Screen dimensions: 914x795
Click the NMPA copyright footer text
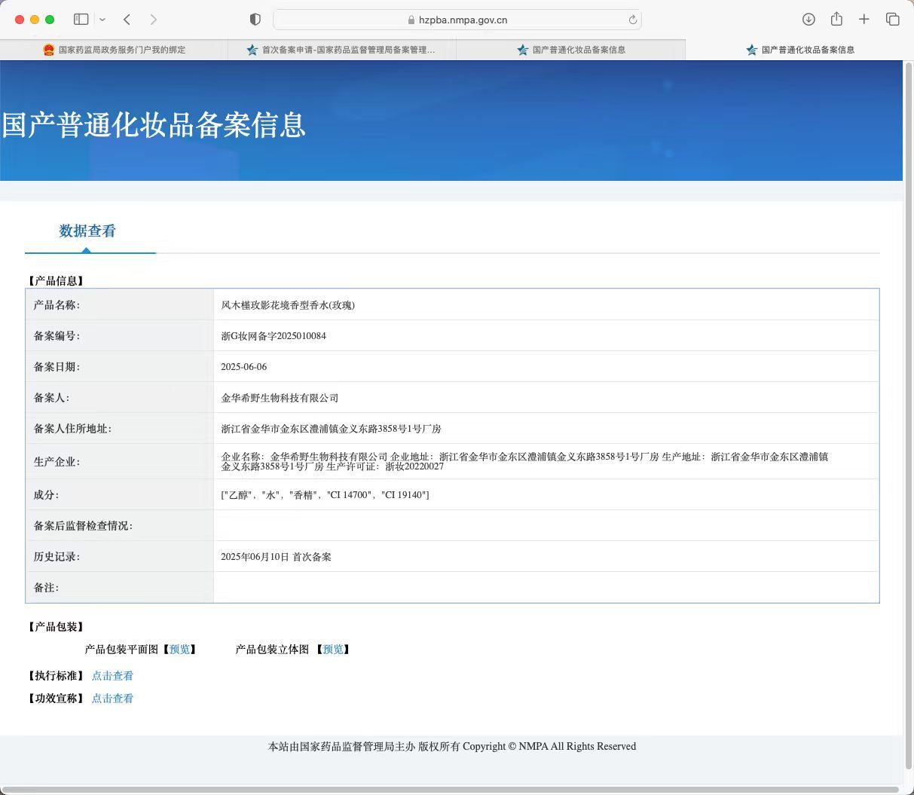(452, 746)
